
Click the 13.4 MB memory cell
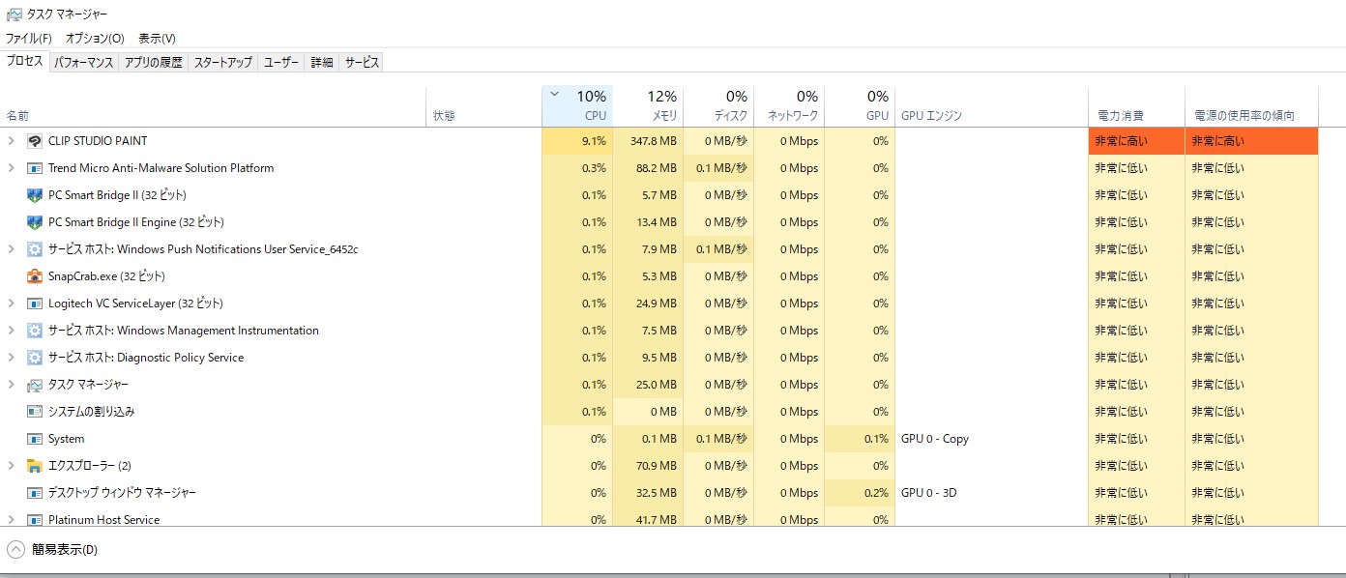point(648,222)
